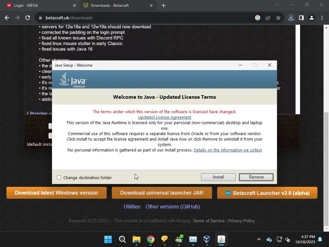Open the VirtualBox cube icon in taskbar
This screenshot has height=247, width=329.
pyautogui.click(x=207, y=239)
